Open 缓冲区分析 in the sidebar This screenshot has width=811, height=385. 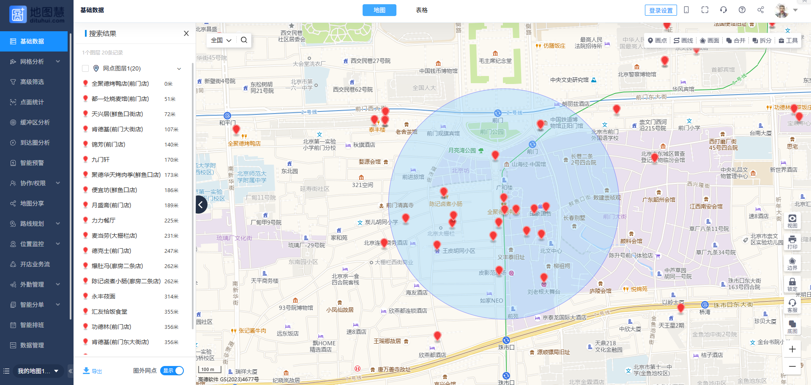tap(35, 122)
